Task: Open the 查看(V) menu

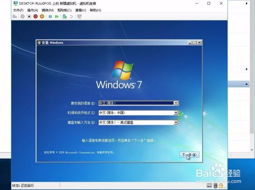Action: click(x=81, y=10)
